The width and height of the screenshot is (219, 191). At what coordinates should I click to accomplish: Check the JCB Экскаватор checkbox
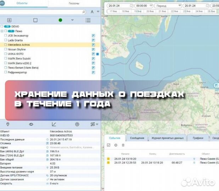click(x=6, y=35)
